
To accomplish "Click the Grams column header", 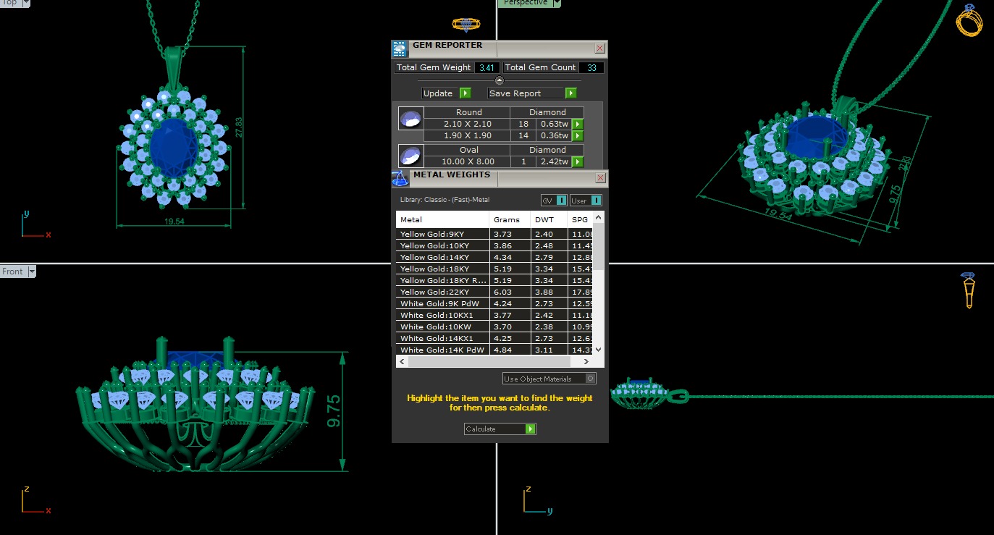I will coord(510,219).
